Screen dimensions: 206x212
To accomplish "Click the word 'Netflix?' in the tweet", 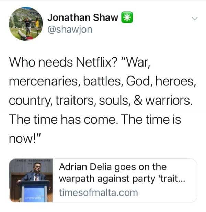I will tap(96, 62).
